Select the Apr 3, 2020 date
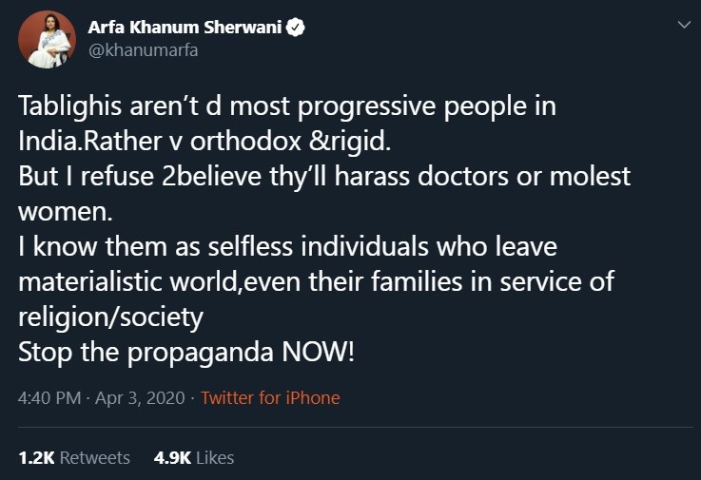This screenshot has height=480, width=701. [x=140, y=398]
